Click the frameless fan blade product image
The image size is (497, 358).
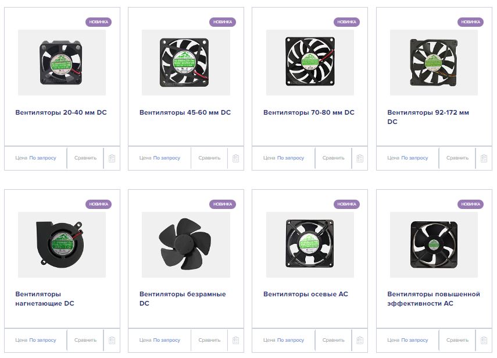[x=186, y=244]
